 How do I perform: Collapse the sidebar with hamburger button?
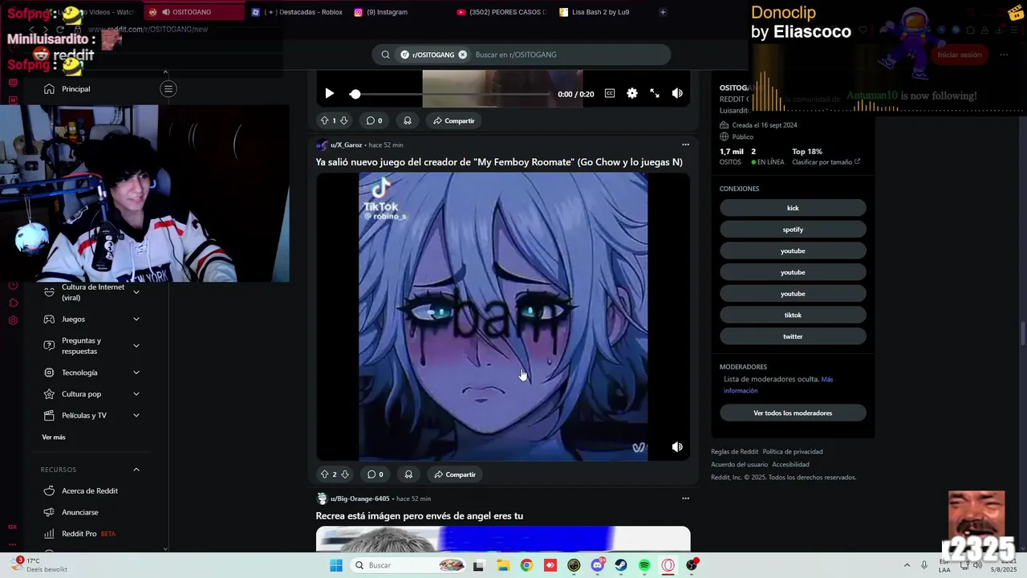[x=168, y=89]
